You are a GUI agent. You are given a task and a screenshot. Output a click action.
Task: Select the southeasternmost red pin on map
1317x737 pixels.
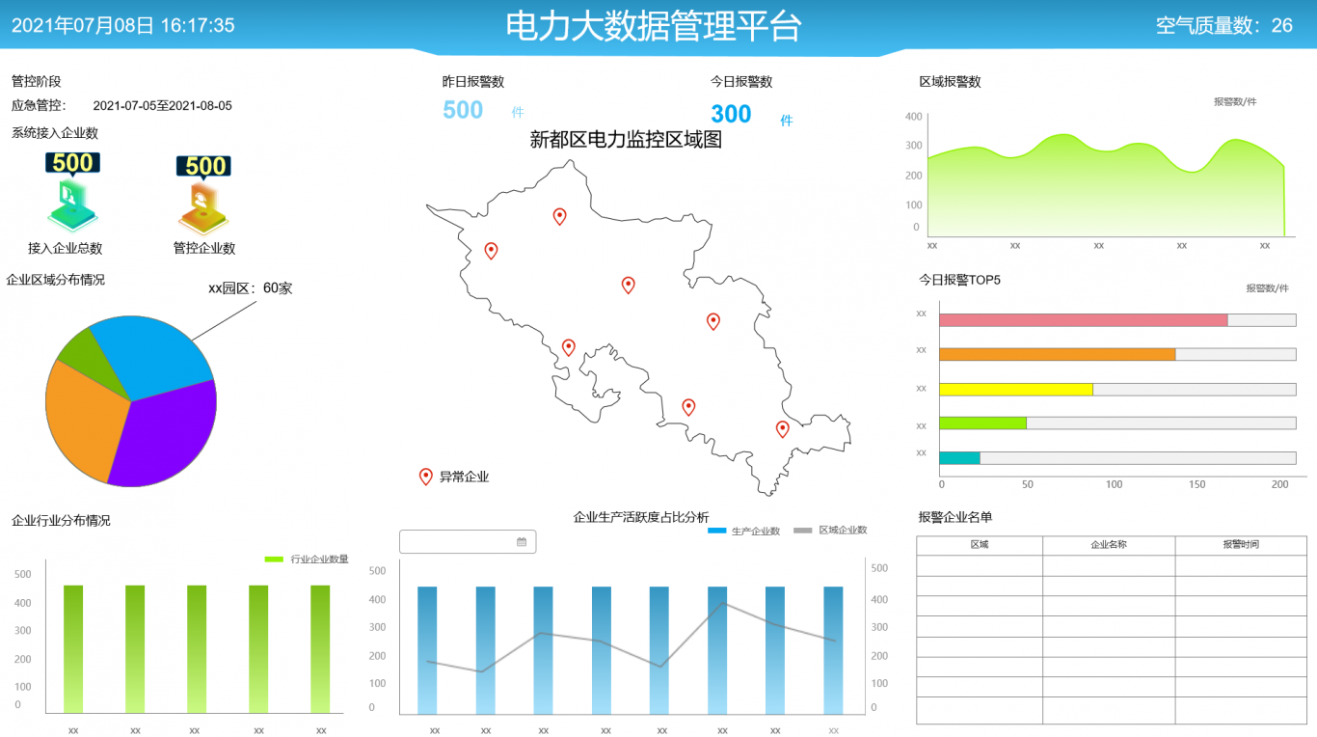[783, 429]
